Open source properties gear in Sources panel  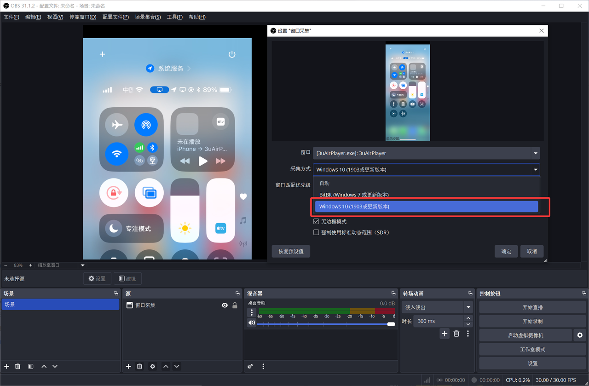[153, 366]
